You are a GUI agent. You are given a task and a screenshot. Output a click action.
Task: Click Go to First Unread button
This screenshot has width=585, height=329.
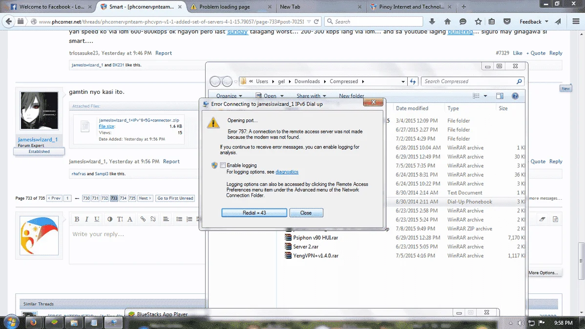pos(175,198)
